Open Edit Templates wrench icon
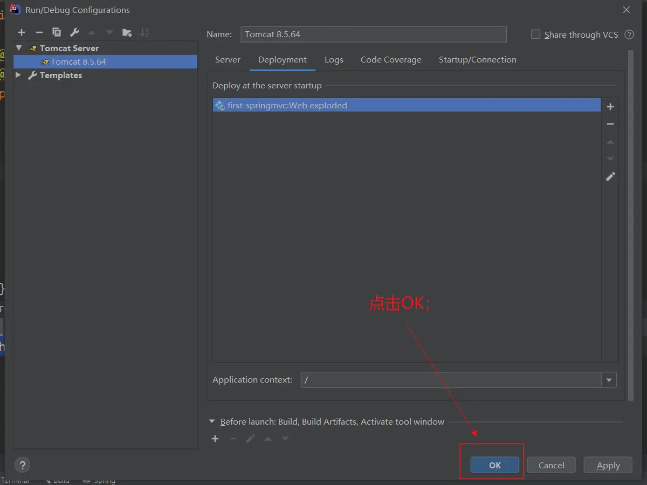 (74, 33)
